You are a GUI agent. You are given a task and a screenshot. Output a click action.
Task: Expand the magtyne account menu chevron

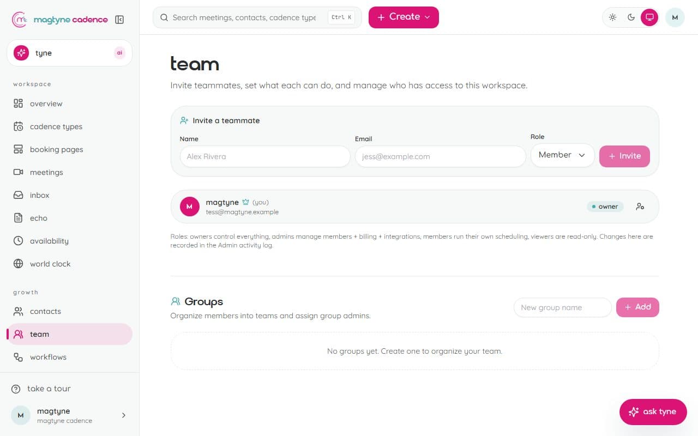[x=124, y=415]
